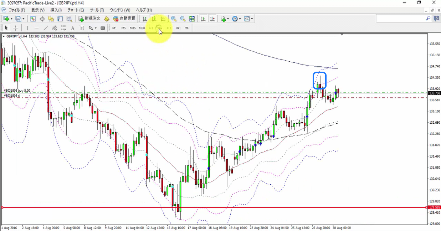Select the Arrows objects icon
The image size is (441, 231).
coord(91,28)
